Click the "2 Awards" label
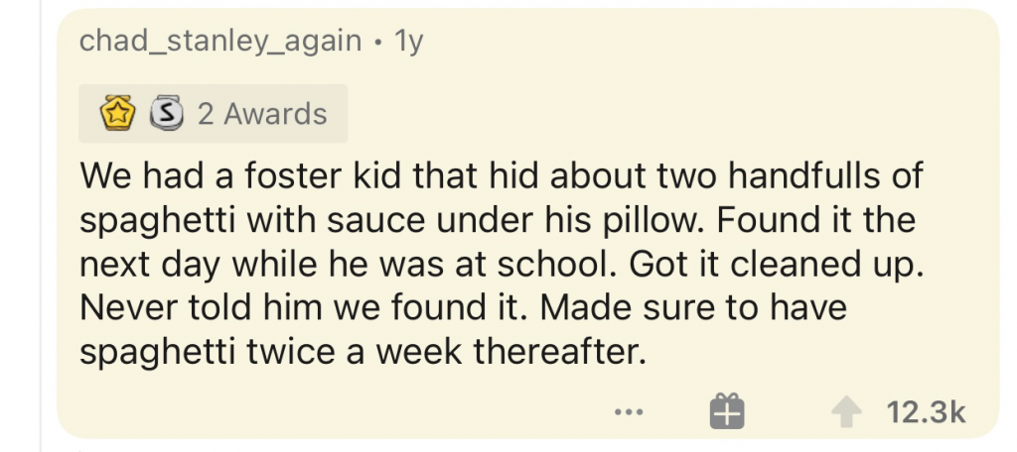The width and height of the screenshot is (1017, 452). (262, 114)
